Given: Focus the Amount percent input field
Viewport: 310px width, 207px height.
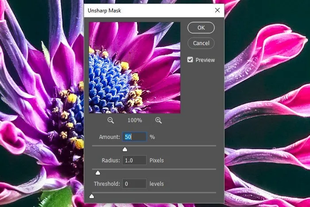Looking at the screenshot, I should pos(135,137).
